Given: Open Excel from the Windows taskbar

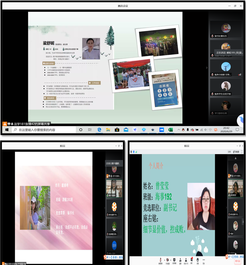Looking at the screenshot, I should [x=171, y=130].
